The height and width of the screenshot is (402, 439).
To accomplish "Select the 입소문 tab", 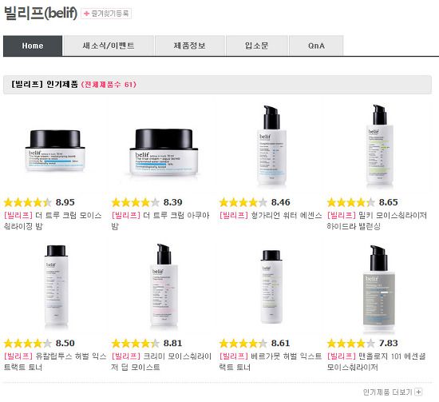I will (257, 46).
